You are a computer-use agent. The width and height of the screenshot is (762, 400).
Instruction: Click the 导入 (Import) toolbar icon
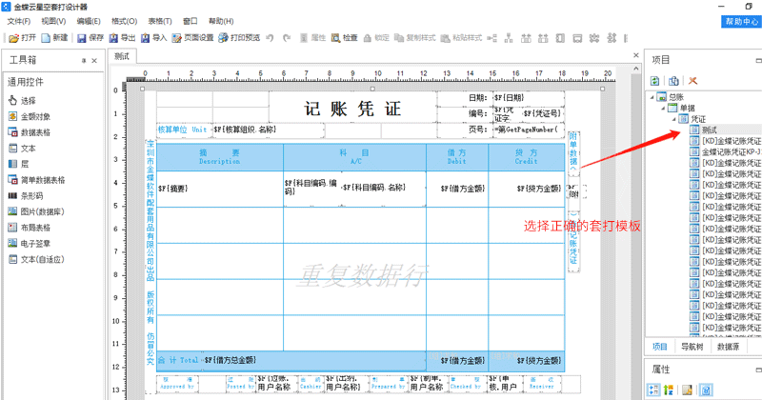153,37
